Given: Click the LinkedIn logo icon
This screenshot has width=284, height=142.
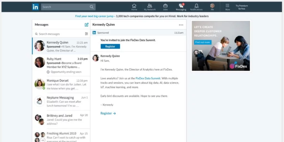Looking at the screenshot, I should [x=35, y=7].
